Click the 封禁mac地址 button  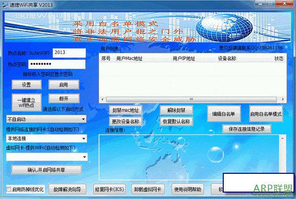coord(126,110)
